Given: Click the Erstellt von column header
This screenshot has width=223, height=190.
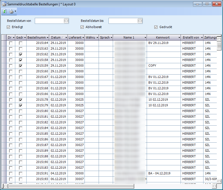Looking at the screenshot, I should point(191,37).
